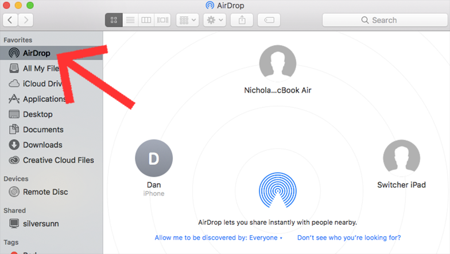Go back with the left arrow
This screenshot has height=254, width=450.
pyautogui.click(x=10, y=20)
